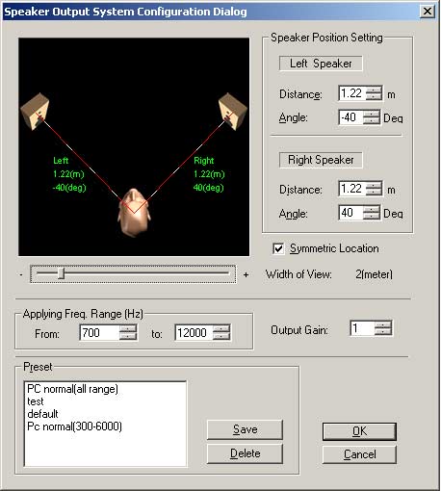Viewport: 441px width, 491px height.
Task: Click the Delete preset button
Action: coord(245,453)
